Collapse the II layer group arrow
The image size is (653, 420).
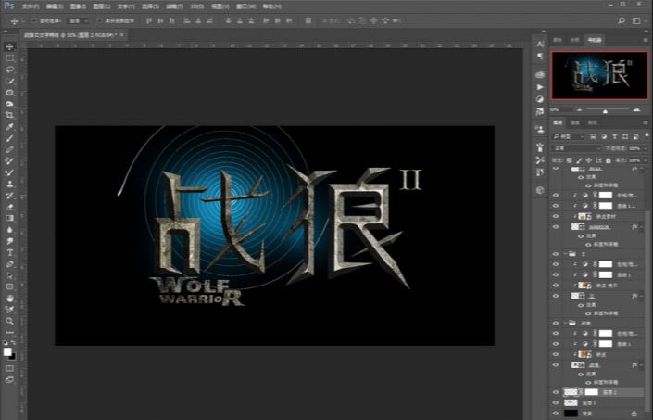[566, 254]
